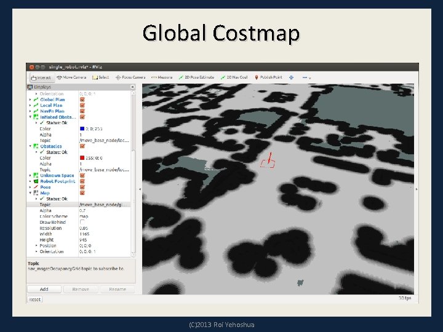Click the Add display button

pyautogui.click(x=44, y=289)
